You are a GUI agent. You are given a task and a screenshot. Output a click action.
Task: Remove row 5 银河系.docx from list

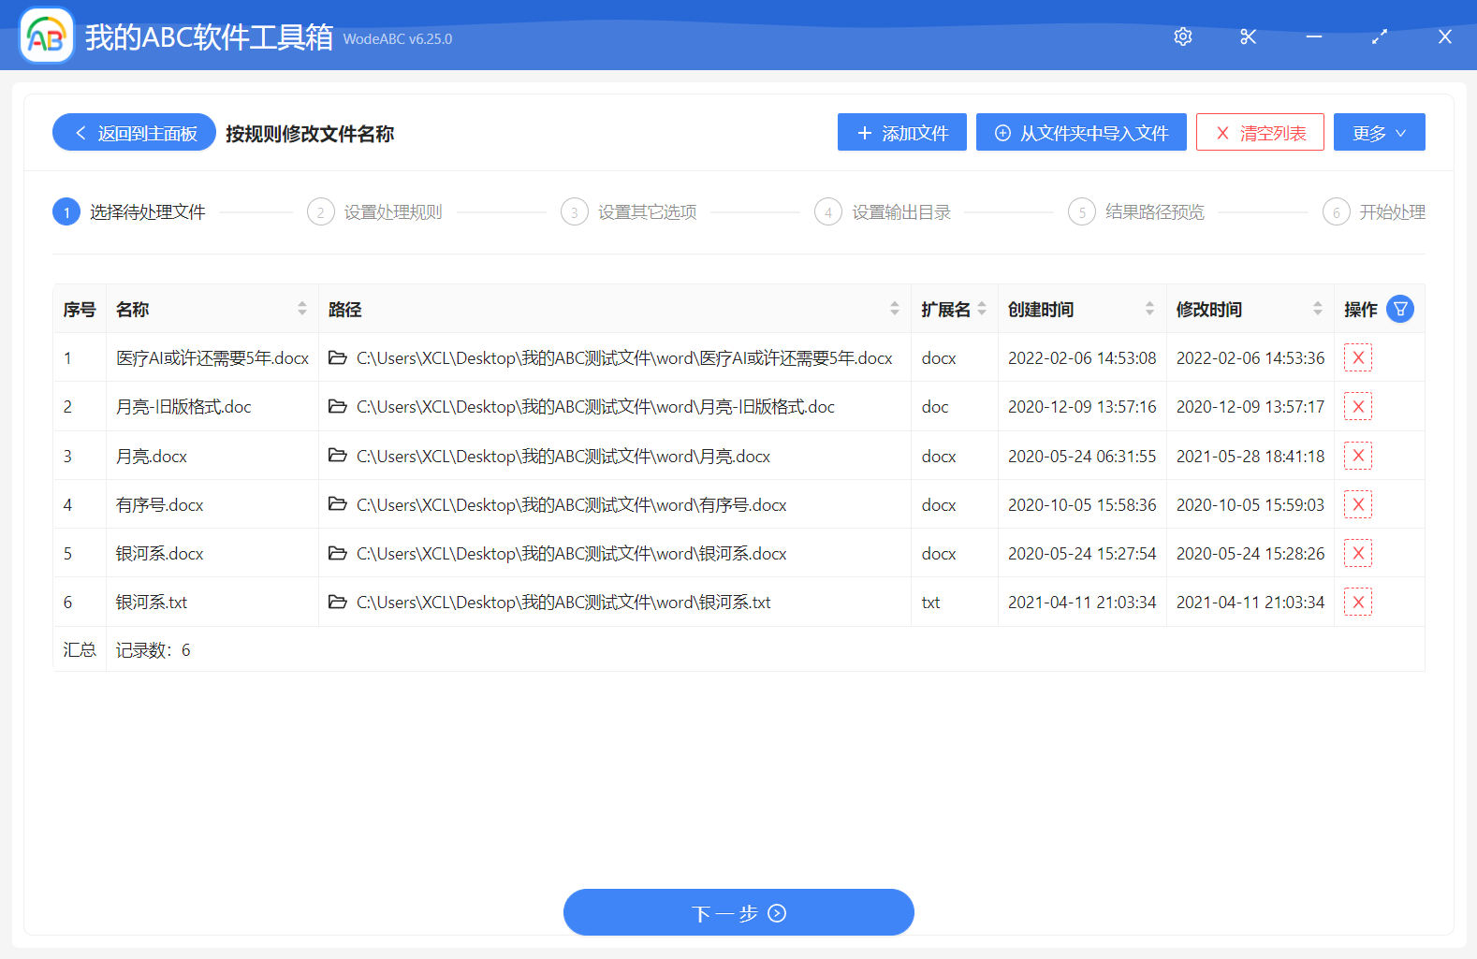pyautogui.click(x=1357, y=553)
